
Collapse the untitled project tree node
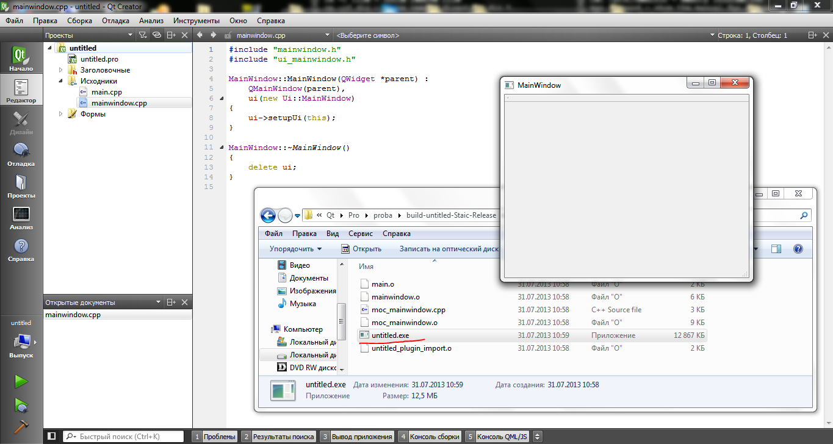[x=50, y=48]
